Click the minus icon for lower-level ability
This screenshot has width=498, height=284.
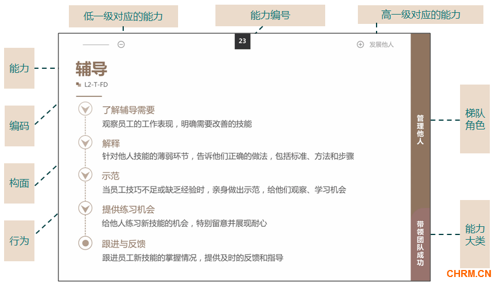121,44
